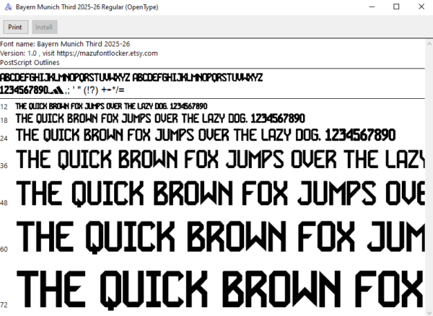Click the font viewer app icon in title bar
This screenshot has width=433, height=316.
pyautogui.click(x=8, y=7)
